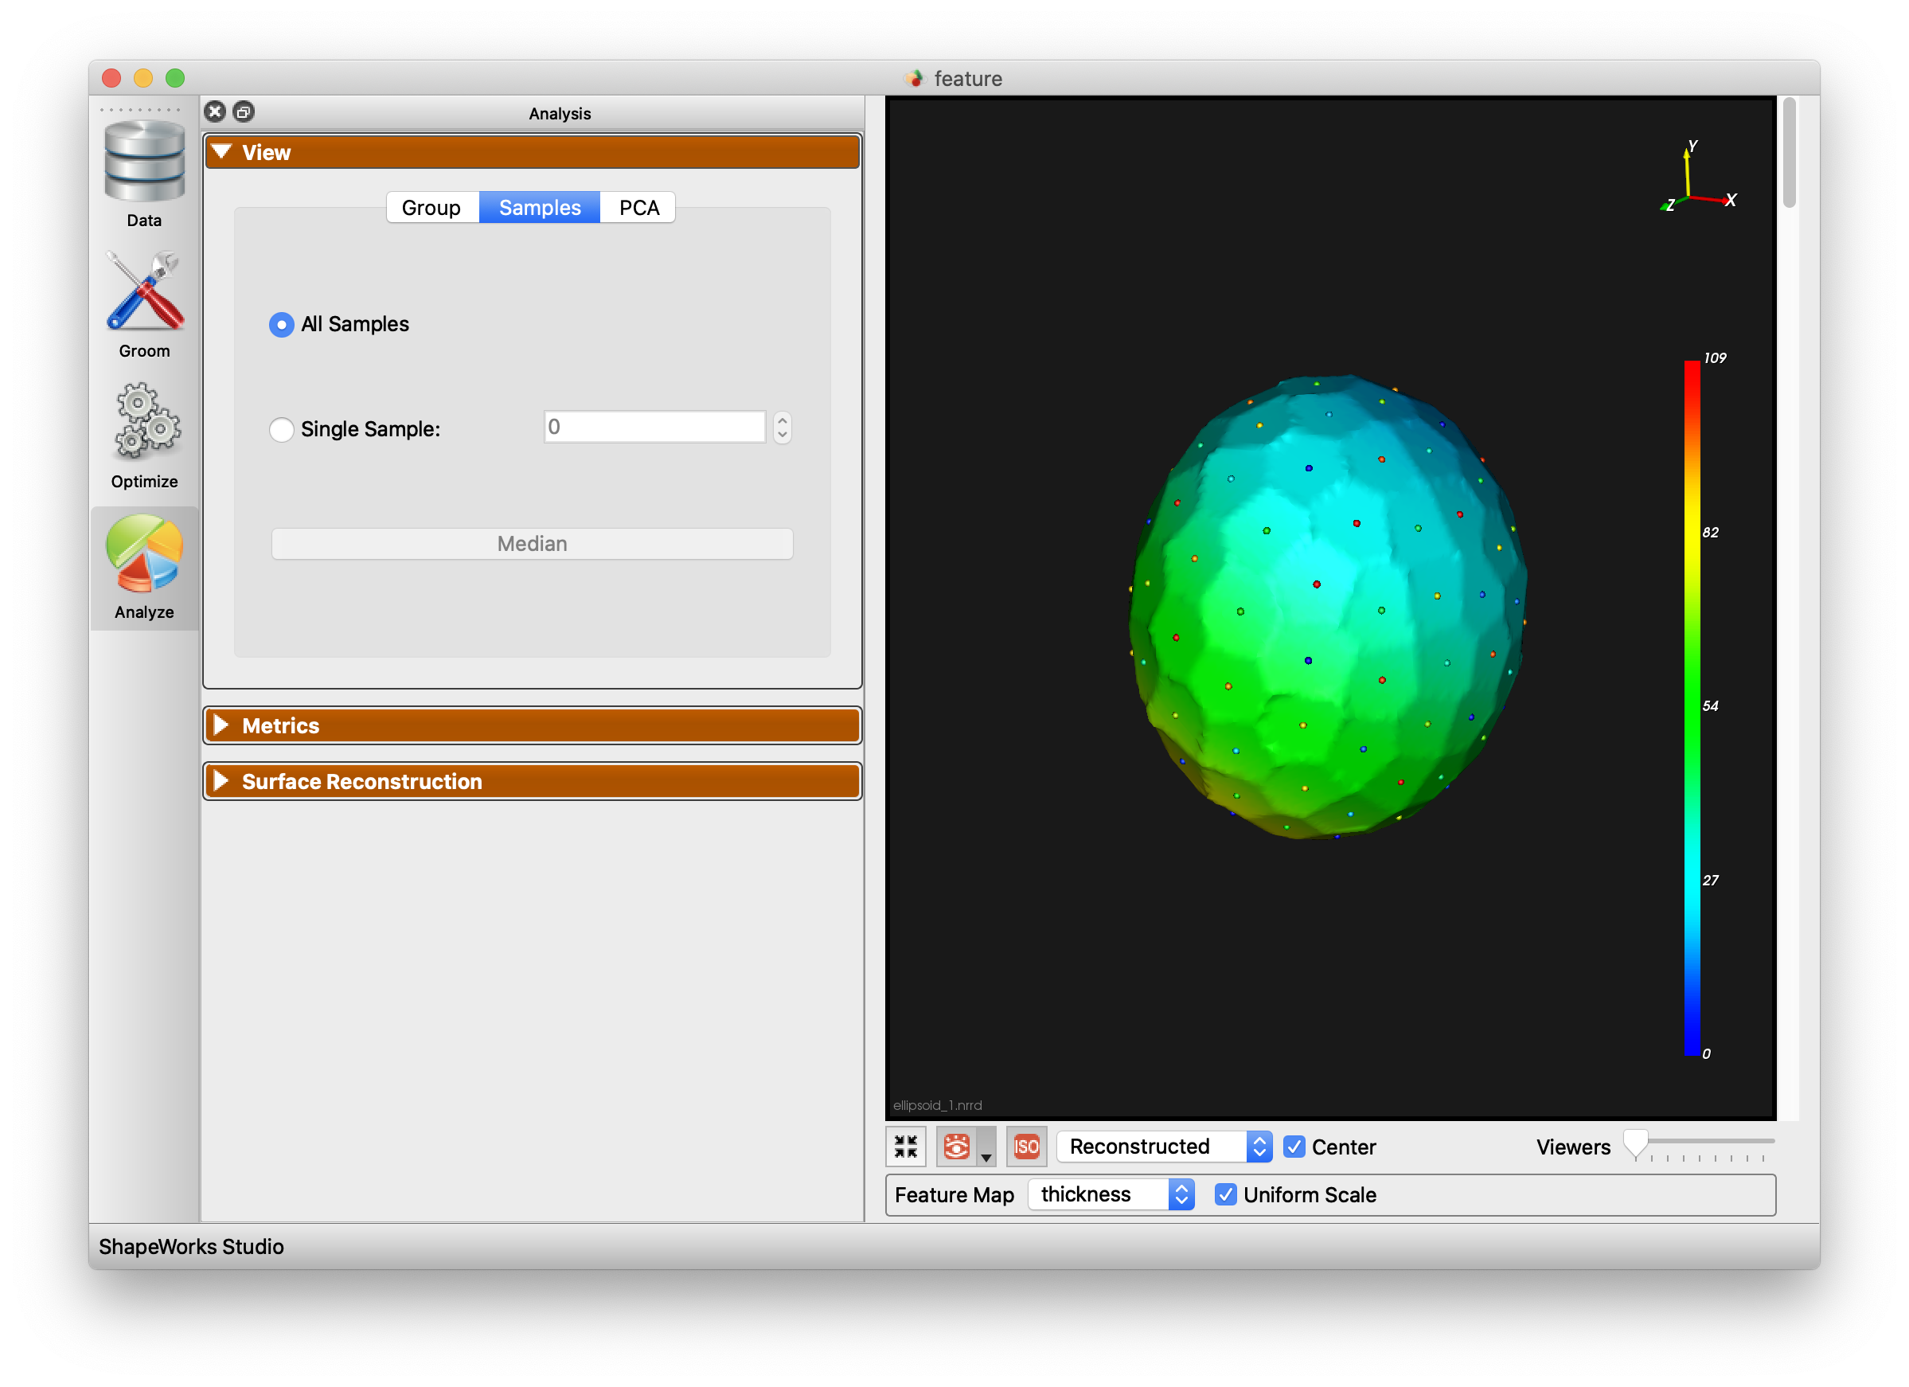Open the Feature Map thickness dropdown

pyautogui.click(x=1111, y=1194)
